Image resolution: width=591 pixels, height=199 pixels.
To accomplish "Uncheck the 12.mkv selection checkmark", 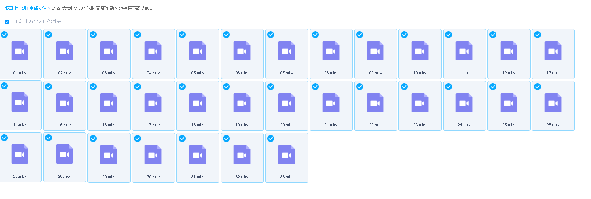I will [x=493, y=35].
